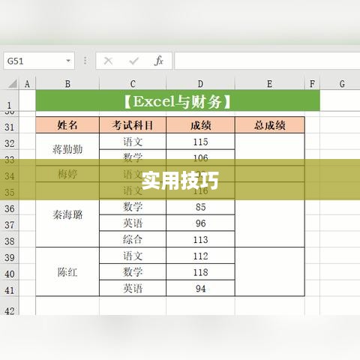Select column F header
Viewport: 360px width, 360px height.
pos(312,84)
